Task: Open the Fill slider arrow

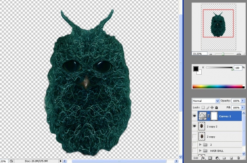Action: [243, 108]
